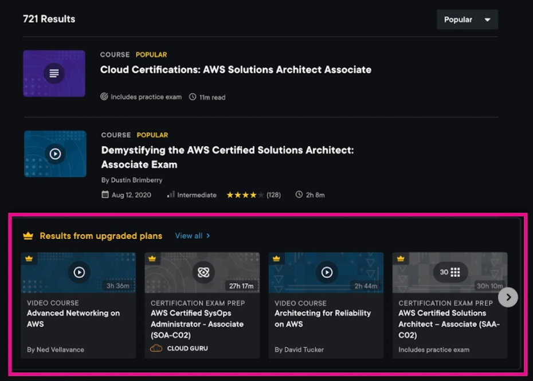The image size is (533, 381).
Task: Click the level bars icon beside Intermediate
Action: tap(171, 194)
